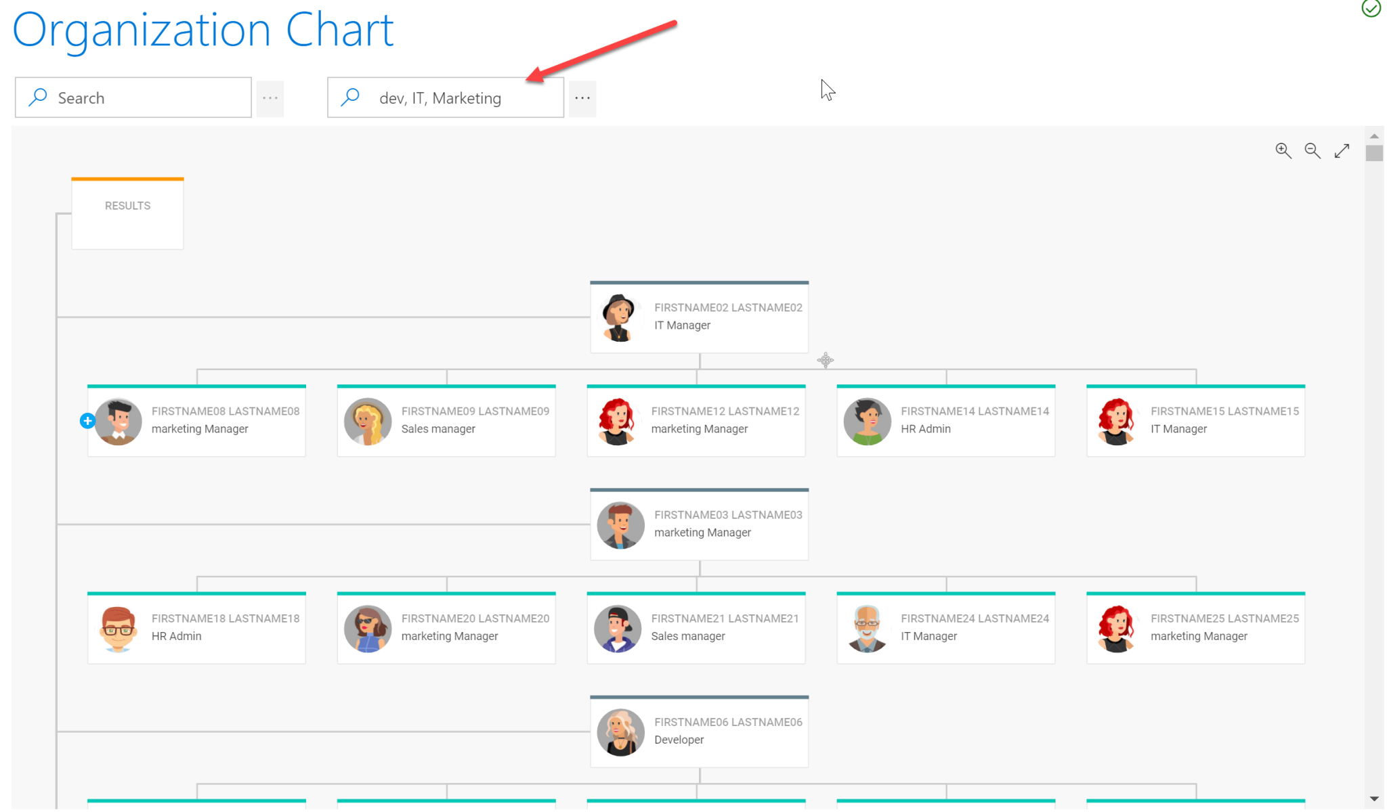
Task: Click the green checkmark icon at top right
Action: (1373, 8)
